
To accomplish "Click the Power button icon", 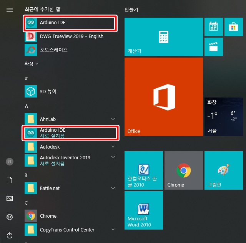I will click(10, 235).
